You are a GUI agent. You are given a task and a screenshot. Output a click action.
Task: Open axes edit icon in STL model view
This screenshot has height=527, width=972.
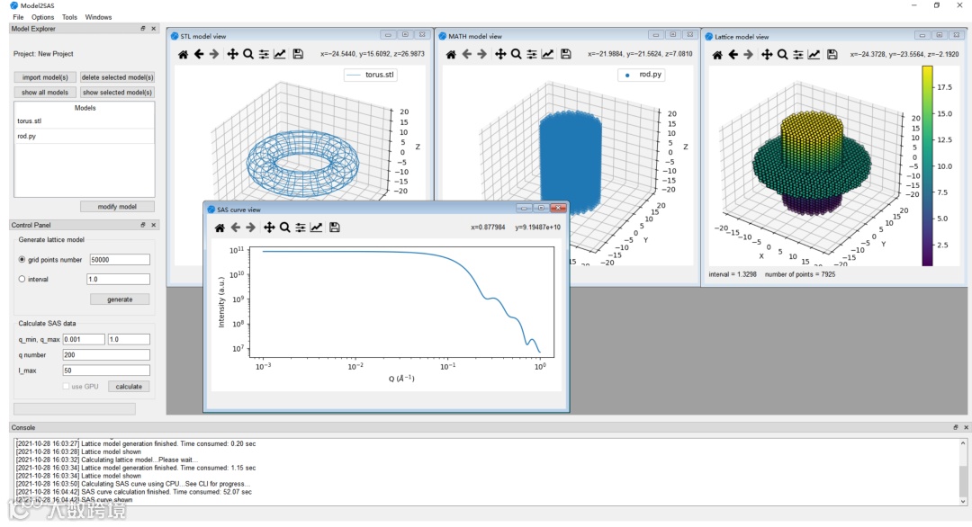point(280,55)
